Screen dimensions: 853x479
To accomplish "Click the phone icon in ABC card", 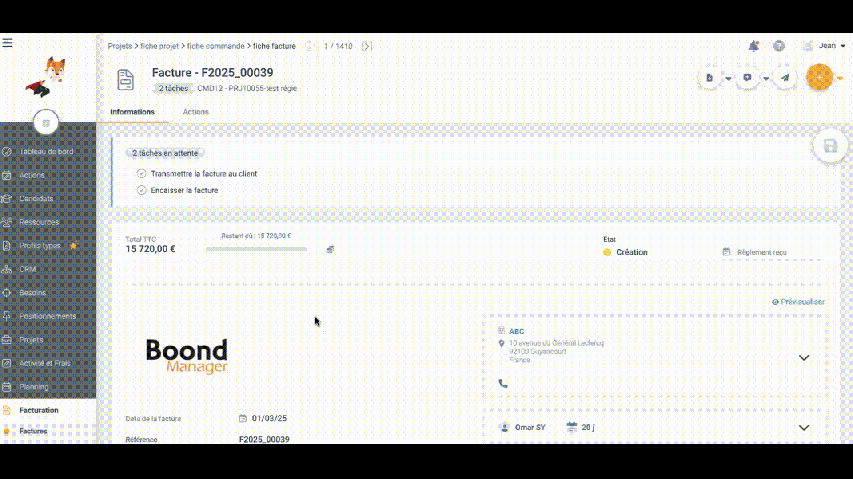I will click(x=503, y=383).
